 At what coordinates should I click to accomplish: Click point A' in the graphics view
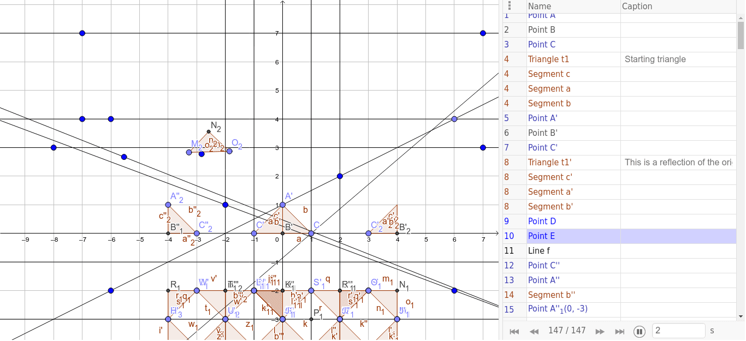coord(282,205)
